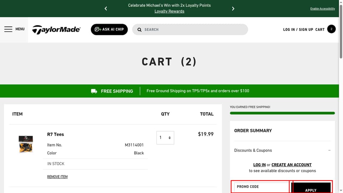Click Enable Accessibility link
The image size is (343, 193).
(x=322, y=9)
